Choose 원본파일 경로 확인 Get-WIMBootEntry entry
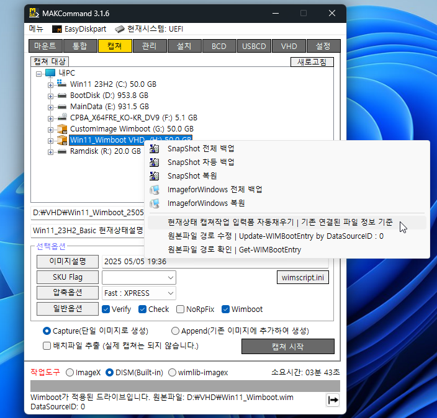437x418 pixels. coord(287,250)
